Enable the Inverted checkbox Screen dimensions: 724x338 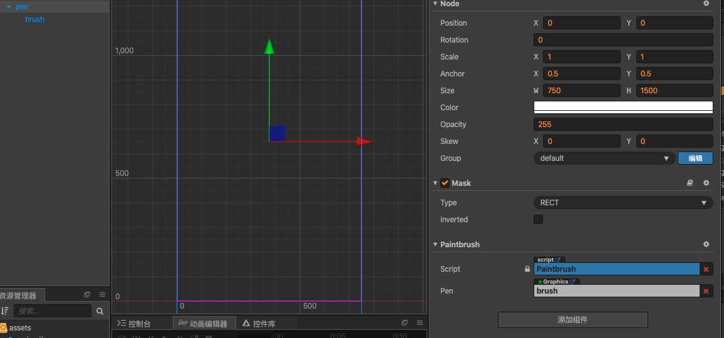tap(539, 219)
